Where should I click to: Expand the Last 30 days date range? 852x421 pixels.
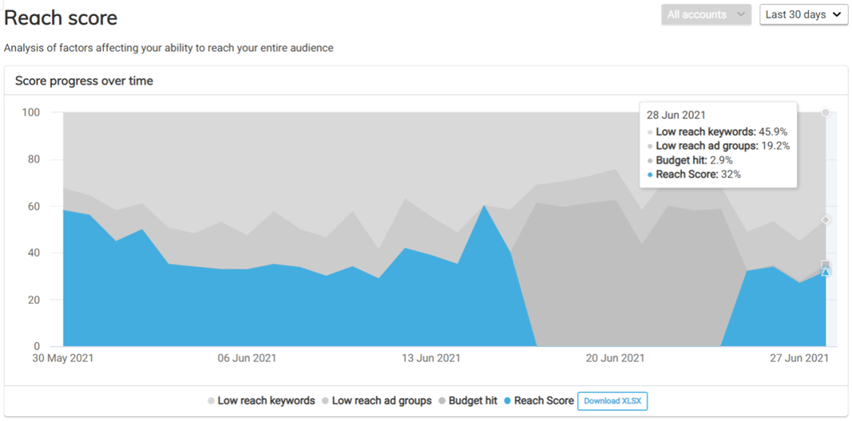[x=802, y=14]
